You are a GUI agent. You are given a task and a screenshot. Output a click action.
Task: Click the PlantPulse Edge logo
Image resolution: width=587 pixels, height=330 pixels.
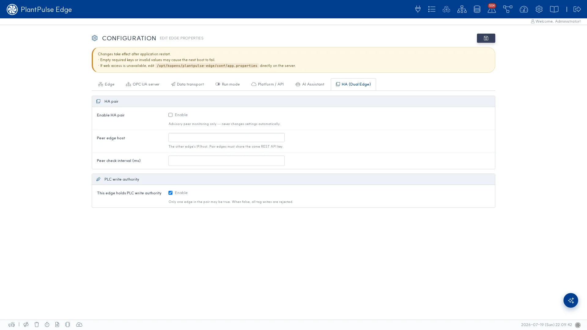39,9
